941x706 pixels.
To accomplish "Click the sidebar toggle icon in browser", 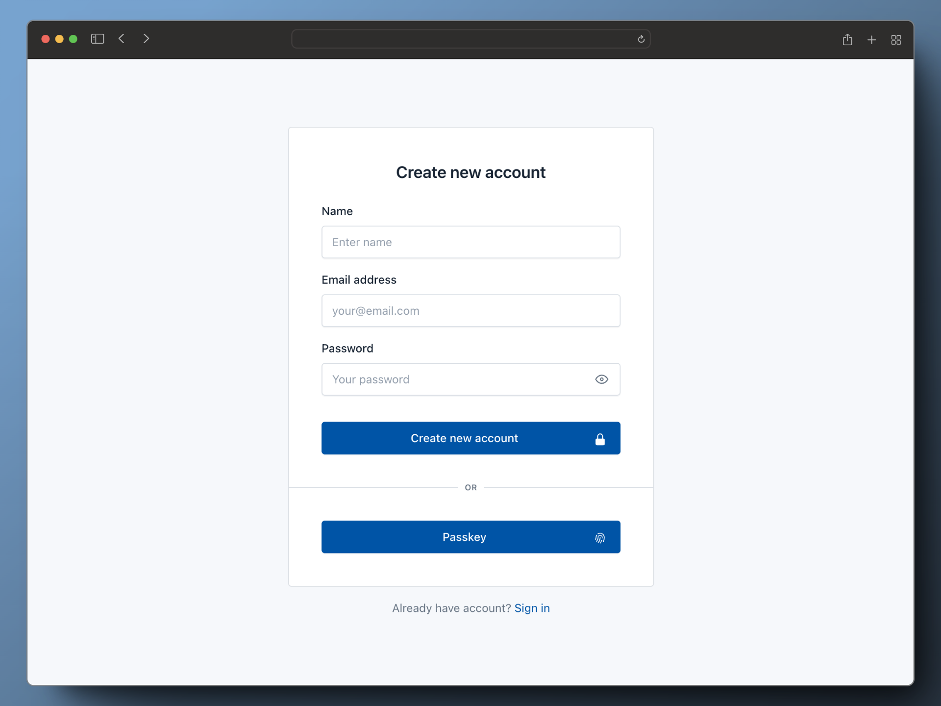I will tap(97, 39).
